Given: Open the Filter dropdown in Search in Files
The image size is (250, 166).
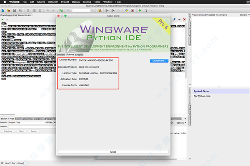Looking at the screenshot, I should (55, 123).
